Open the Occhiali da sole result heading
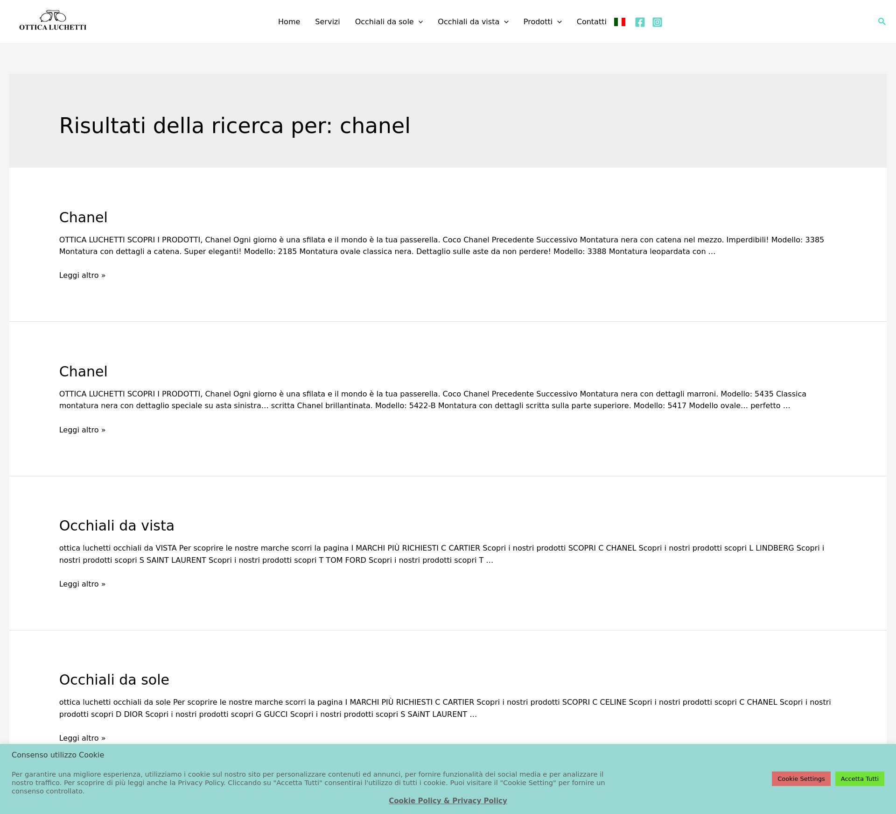896x814 pixels. [x=114, y=680]
